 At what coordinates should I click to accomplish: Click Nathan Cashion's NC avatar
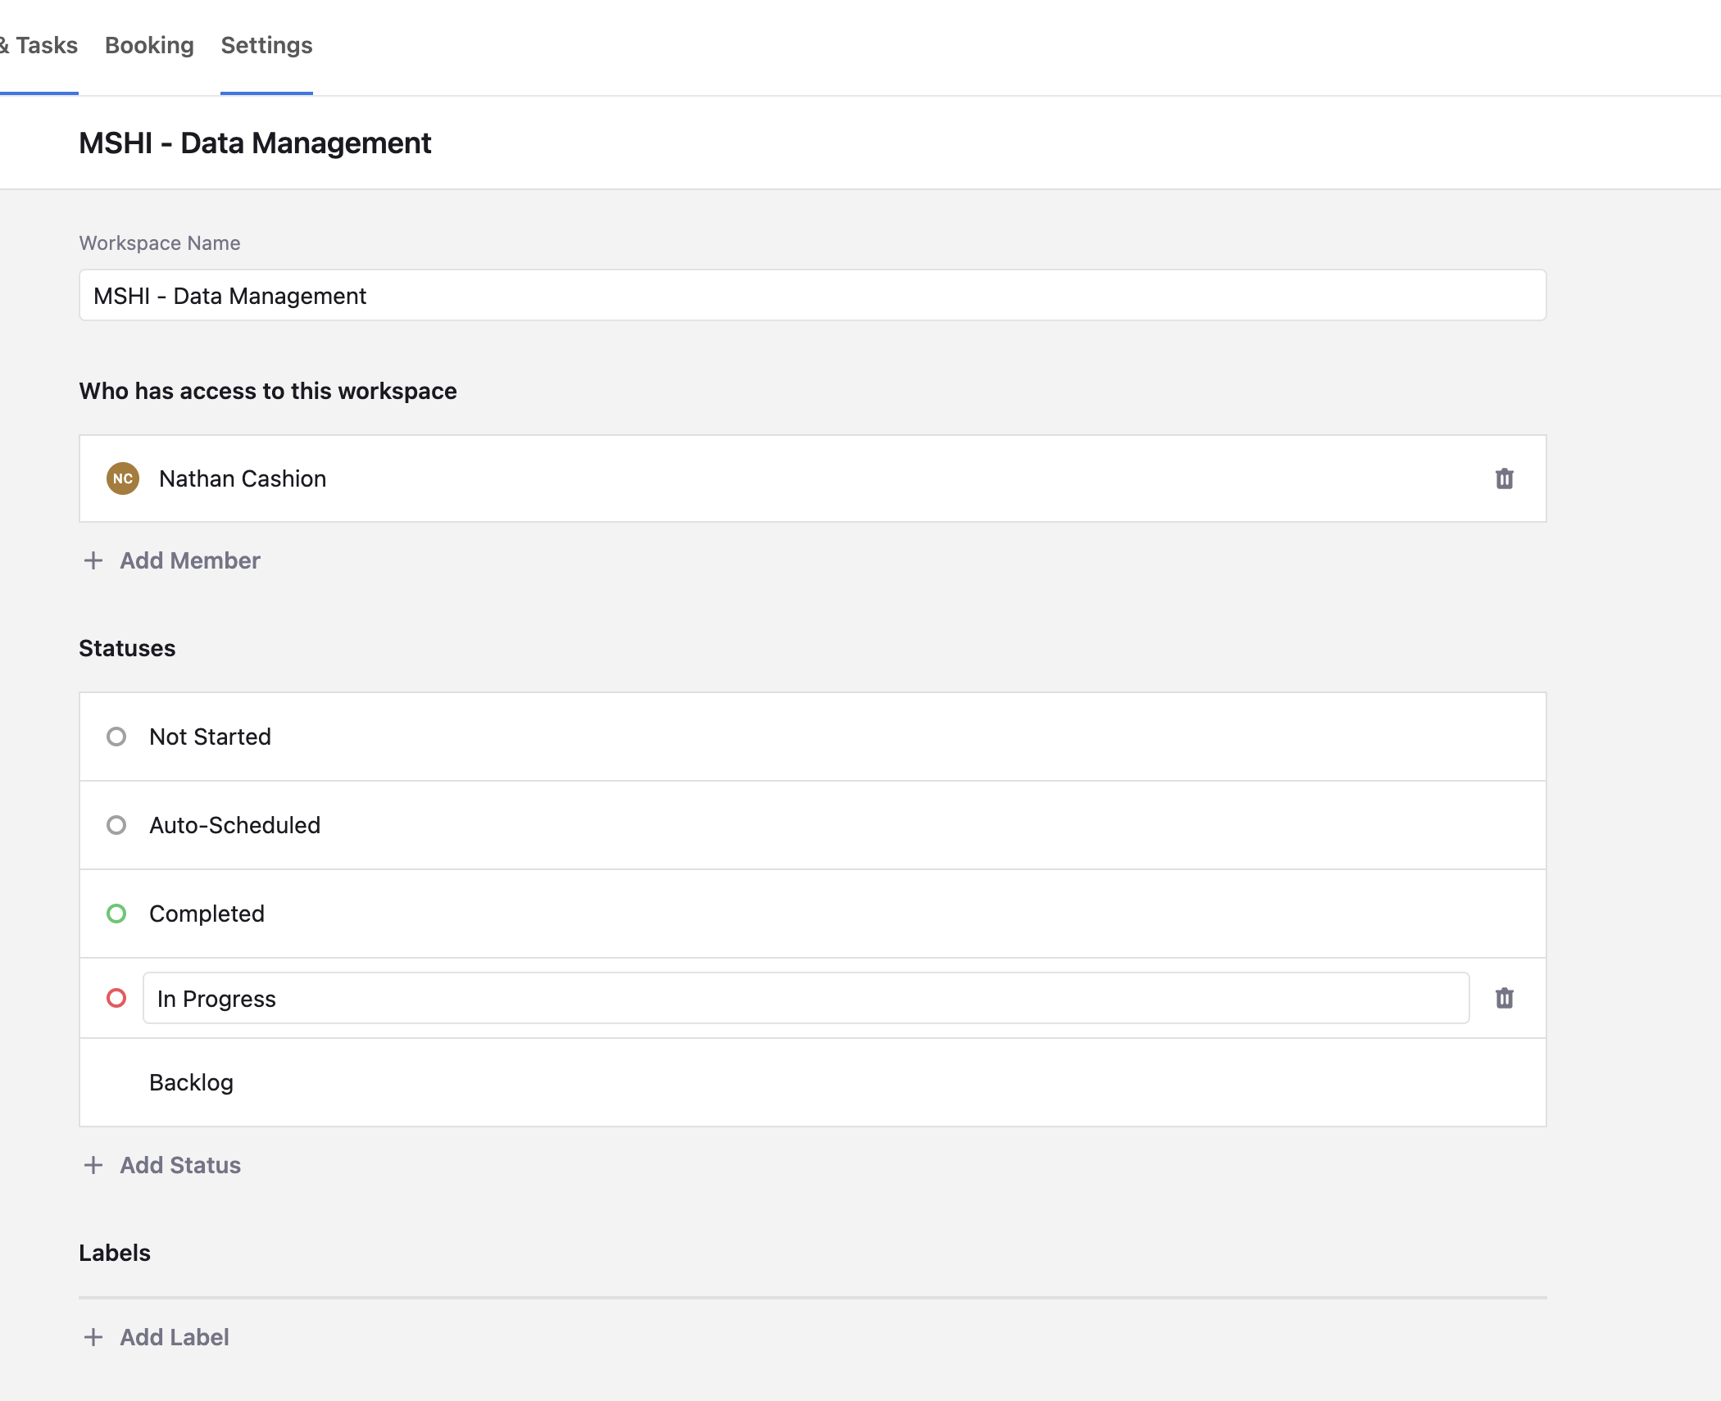pyautogui.click(x=123, y=478)
